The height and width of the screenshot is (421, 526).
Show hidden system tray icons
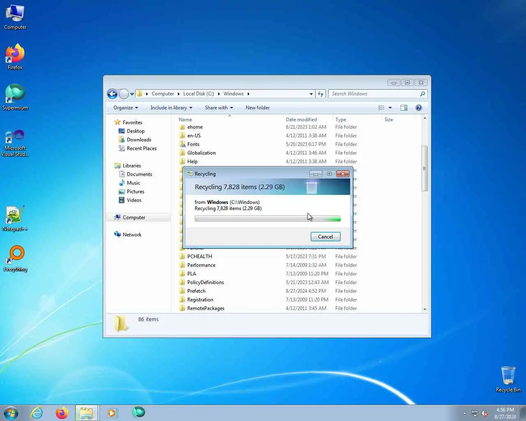pyautogui.click(x=464, y=413)
